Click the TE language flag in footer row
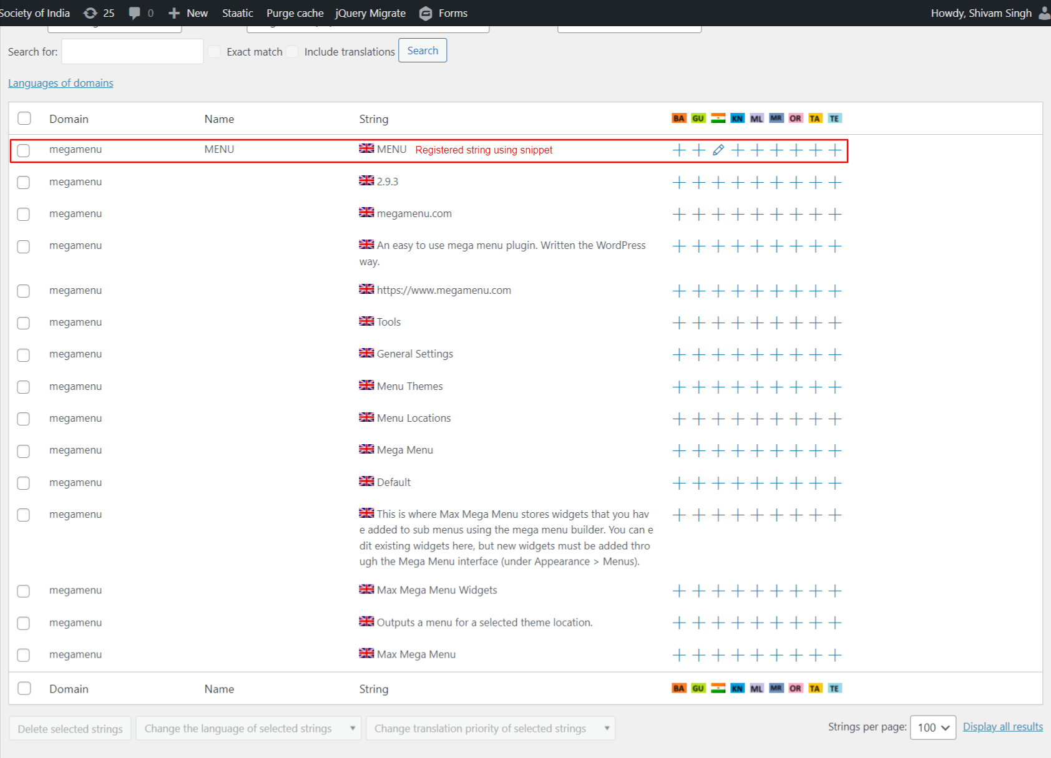The width and height of the screenshot is (1051, 758). [834, 688]
